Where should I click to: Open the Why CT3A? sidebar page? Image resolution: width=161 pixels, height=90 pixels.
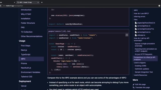pyautogui.click(x=26, y=14)
